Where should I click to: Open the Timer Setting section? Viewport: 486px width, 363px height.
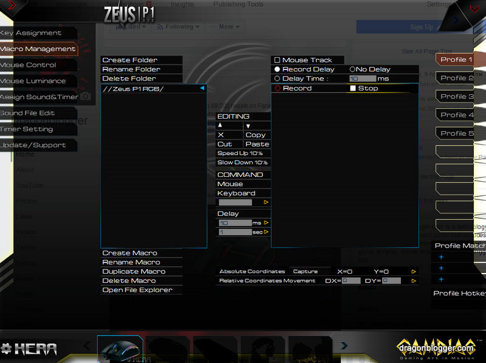click(38, 129)
